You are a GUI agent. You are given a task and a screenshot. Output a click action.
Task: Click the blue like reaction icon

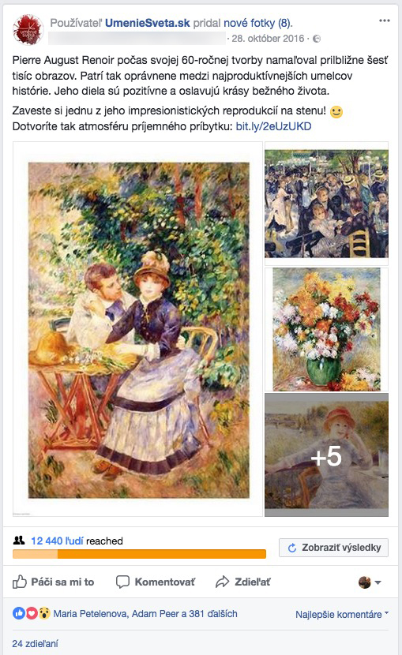[19, 613]
